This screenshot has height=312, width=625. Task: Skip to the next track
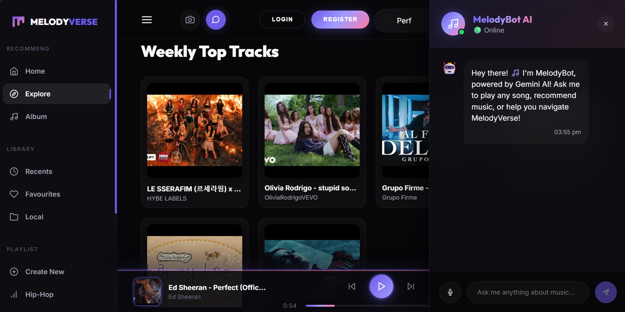[x=411, y=286]
